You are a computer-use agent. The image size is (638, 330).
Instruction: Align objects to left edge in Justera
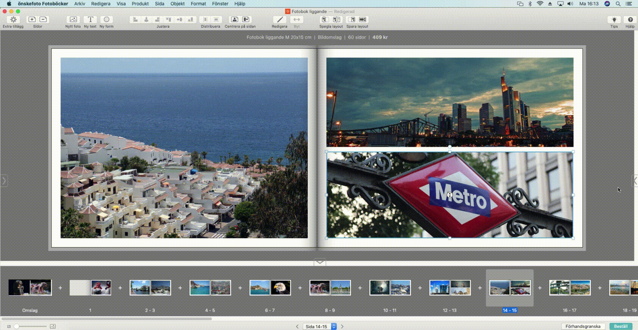click(135, 19)
